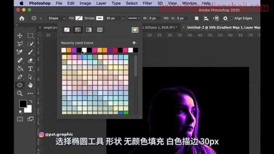
Task: Open swatch panel gear settings
Action: (x=134, y=43)
